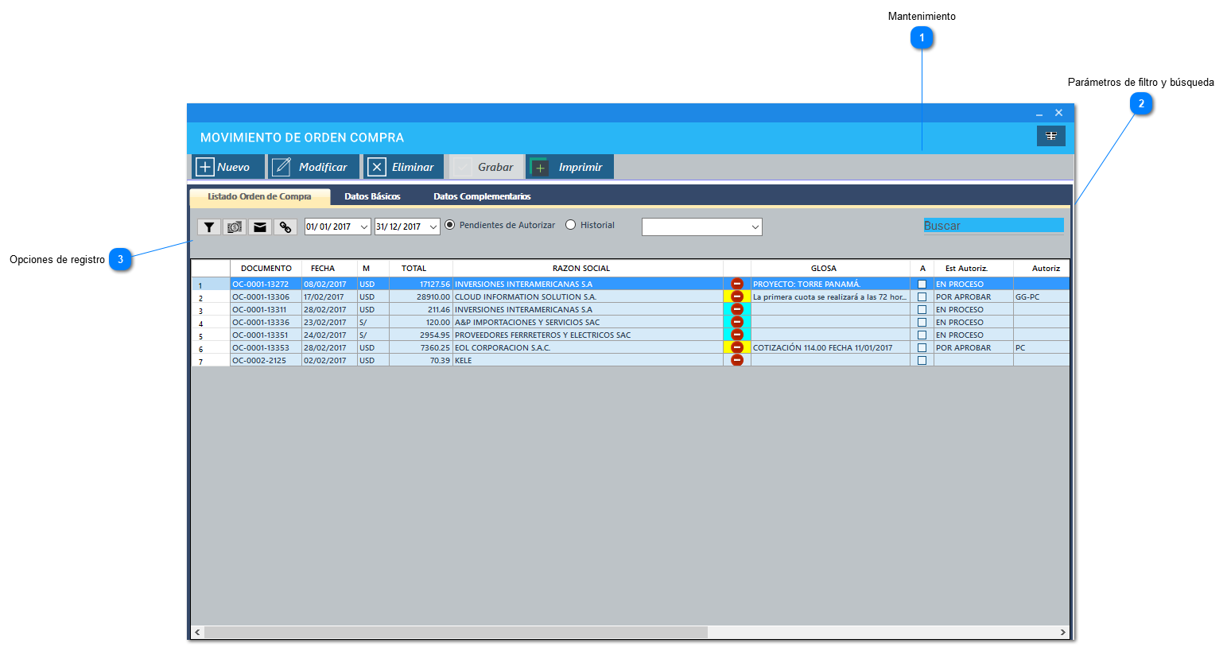Click the filter funnel icon
The width and height of the screenshot is (1227, 647).
click(208, 227)
